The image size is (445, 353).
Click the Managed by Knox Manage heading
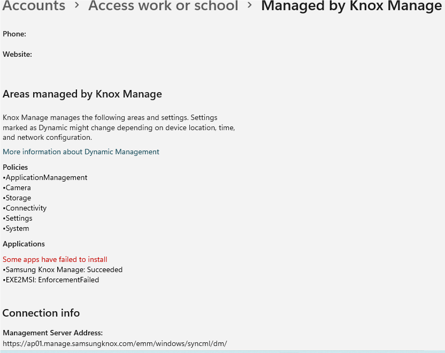coord(351,7)
